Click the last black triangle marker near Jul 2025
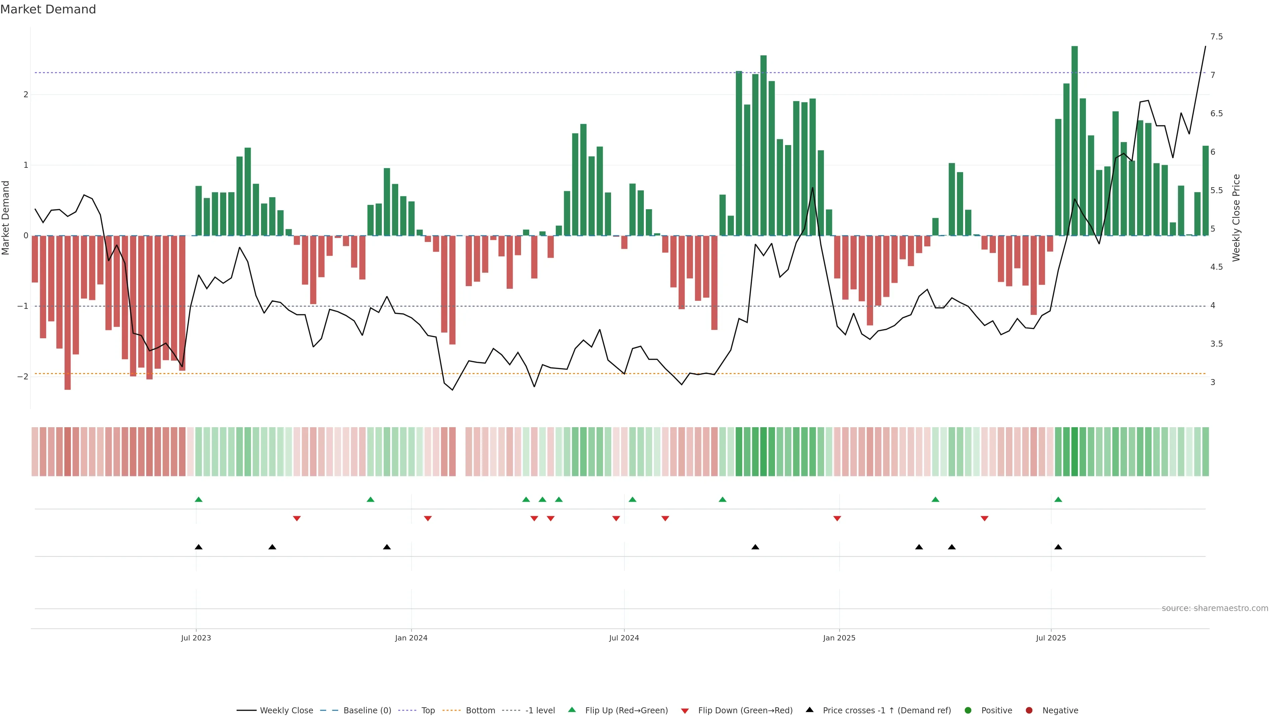 point(1058,547)
